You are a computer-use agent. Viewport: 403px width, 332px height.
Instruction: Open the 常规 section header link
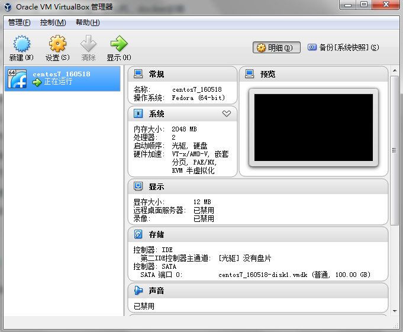tap(156, 74)
